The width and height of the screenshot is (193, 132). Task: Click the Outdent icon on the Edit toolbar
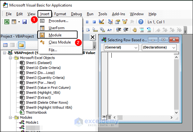(x=126, y=30)
